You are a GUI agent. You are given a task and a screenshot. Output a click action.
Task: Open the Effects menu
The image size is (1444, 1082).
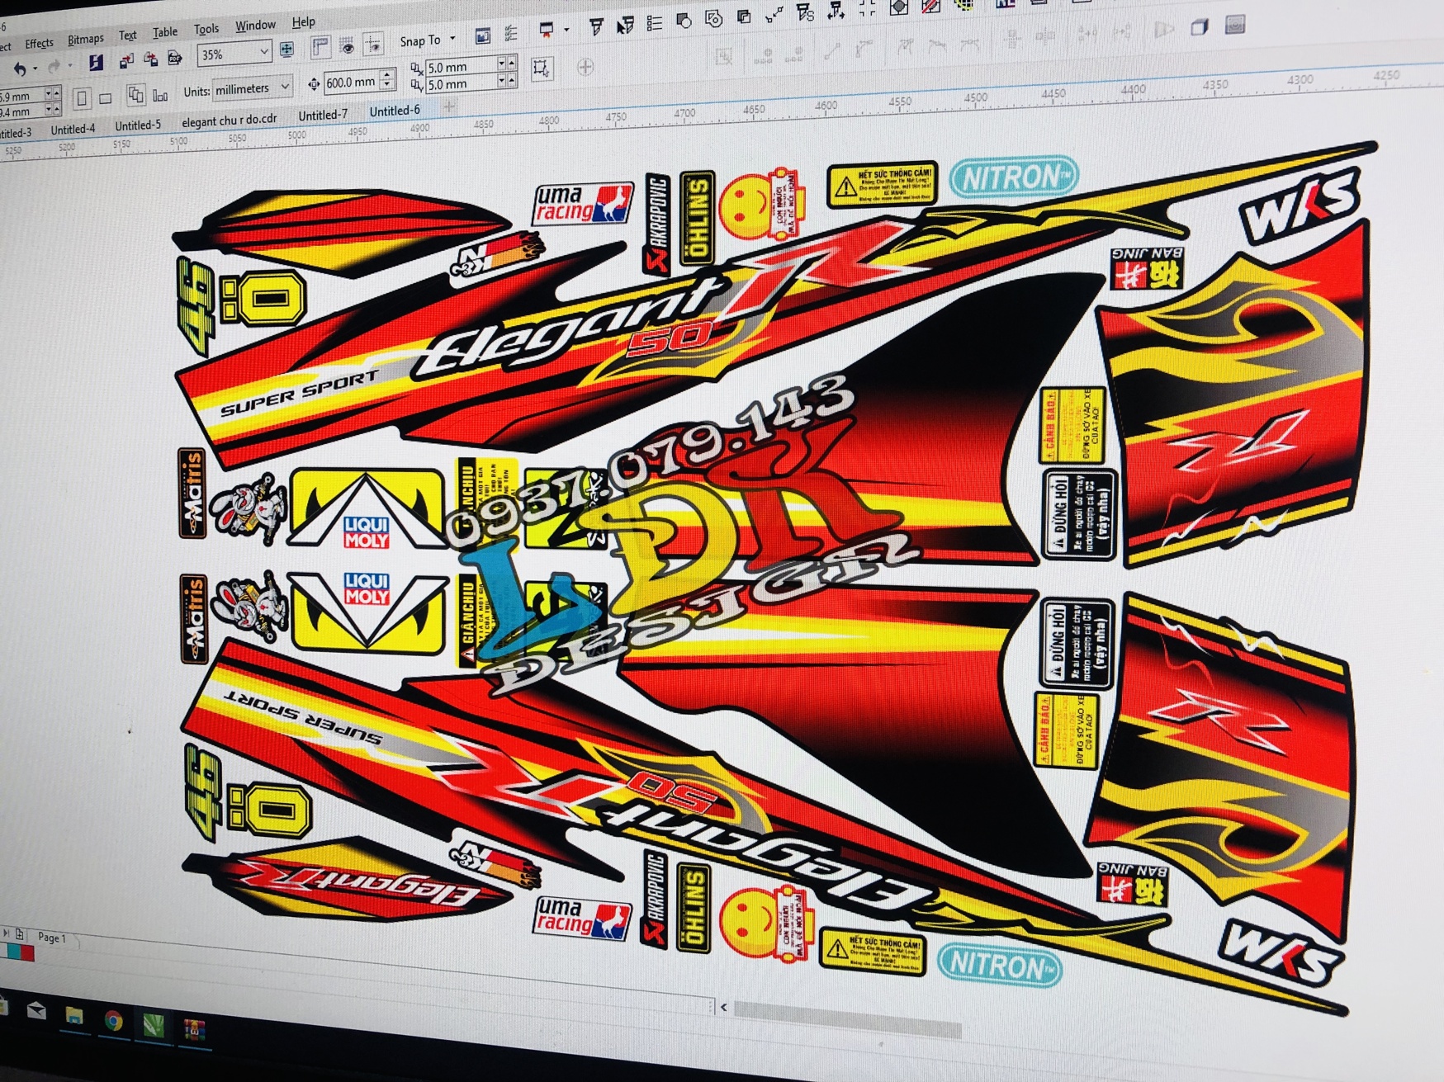point(39,43)
